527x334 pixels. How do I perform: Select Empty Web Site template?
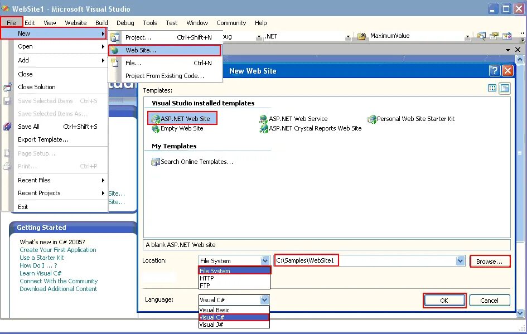(177, 128)
